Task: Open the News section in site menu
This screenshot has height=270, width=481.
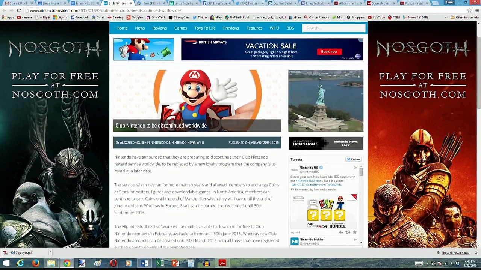Action: pyautogui.click(x=140, y=28)
